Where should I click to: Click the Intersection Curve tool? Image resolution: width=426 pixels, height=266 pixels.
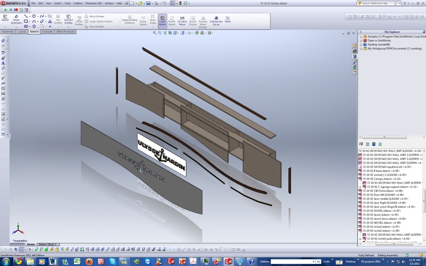216,21
